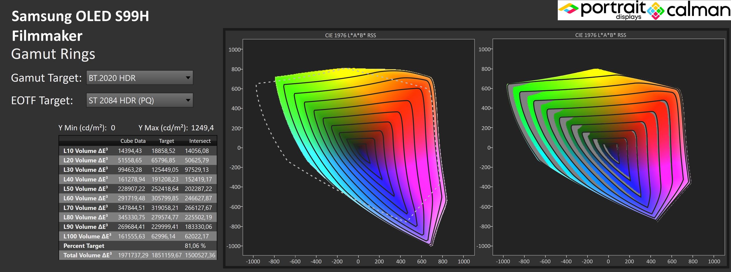
Task: Open the EOTF Target dropdown showing ST 2084 HDR (PQ)
Action: 140,100
